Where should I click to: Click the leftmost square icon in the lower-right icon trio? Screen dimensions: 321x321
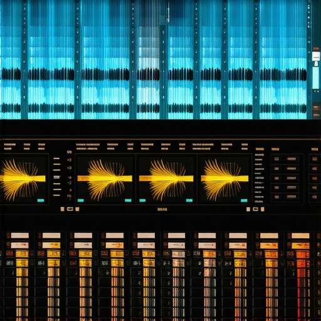tap(248, 209)
